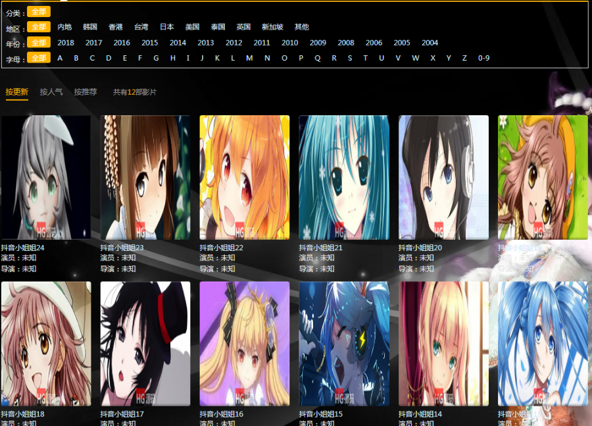
Task: Open the 抖音小姐姐18 poster thumbnail
Action: pyautogui.click(x=46, y=344)
